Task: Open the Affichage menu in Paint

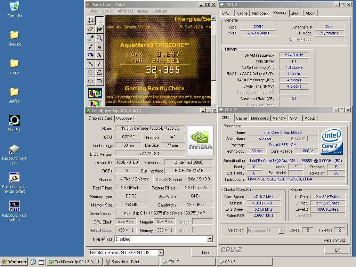Action: click(126, 11)
